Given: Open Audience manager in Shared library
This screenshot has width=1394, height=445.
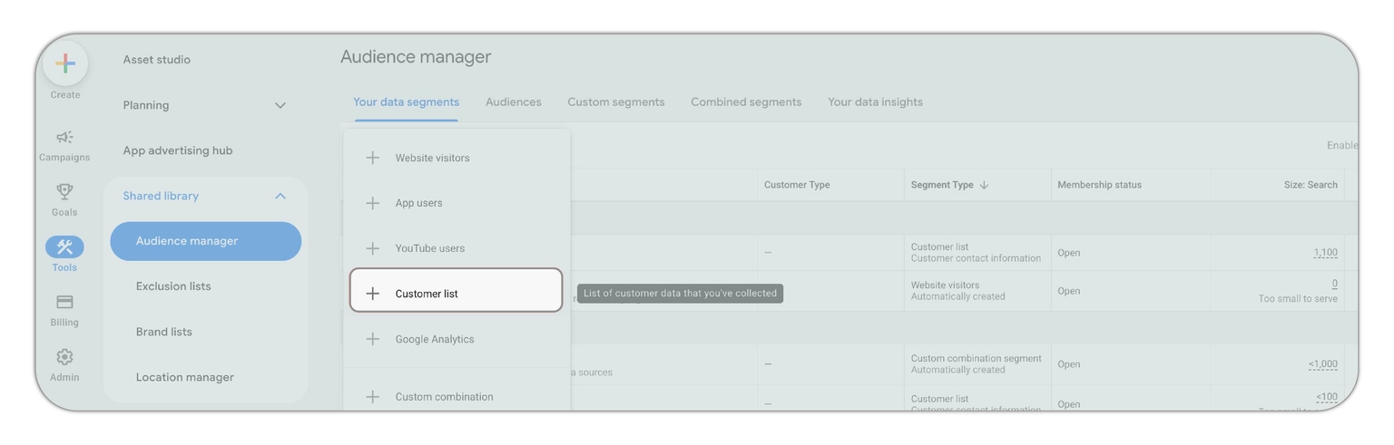Looking at the screenshot, I should (x=206, y=241).
